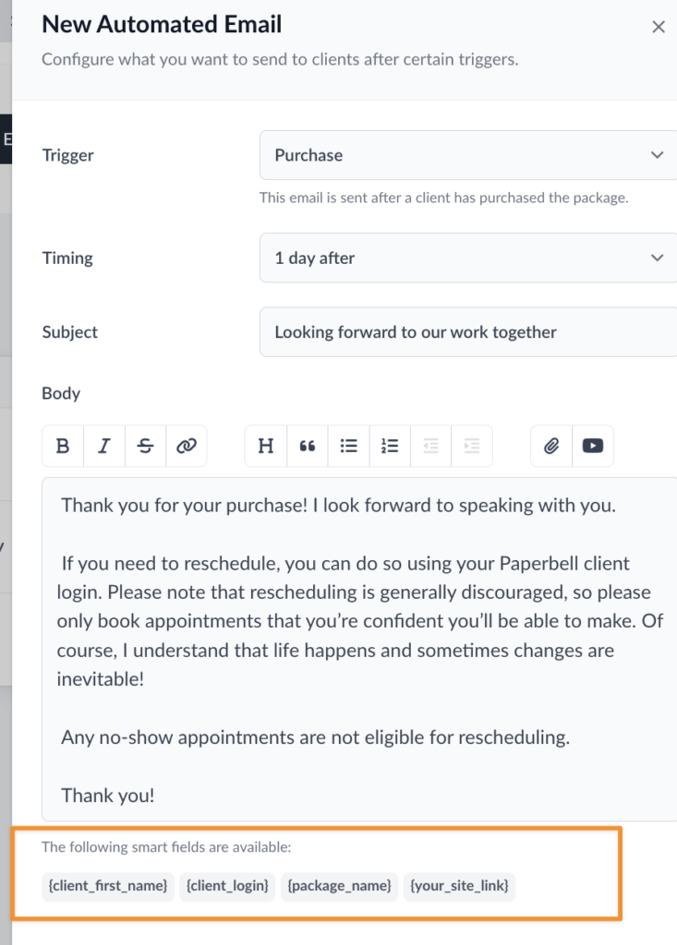677x945 pixels.
Task: Increase indent level of text
Action: click(x=472, y=446)
